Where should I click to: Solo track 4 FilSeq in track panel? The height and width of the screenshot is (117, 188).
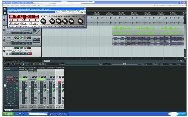pyautogui.click(x=30, y=38)
